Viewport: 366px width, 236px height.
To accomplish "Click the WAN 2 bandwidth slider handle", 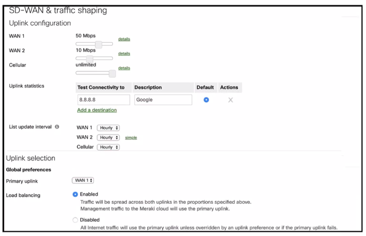I will (x=90, y=59).
